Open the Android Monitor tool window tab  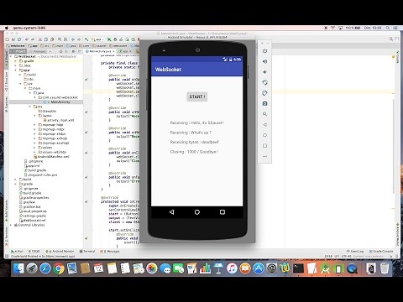tap(60, 251)
